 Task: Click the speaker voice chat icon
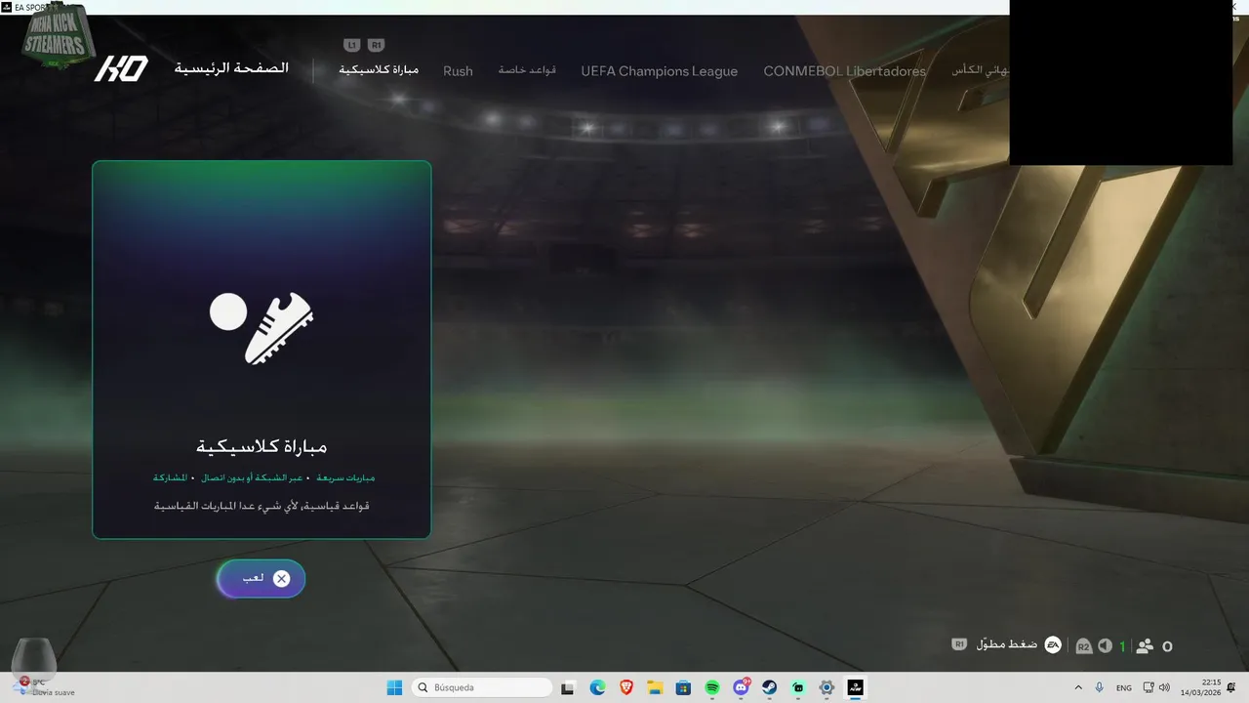[1106, 646]
